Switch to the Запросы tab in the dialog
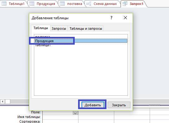The height and width of the screenshot is (123, 169). tap(59, 29)
